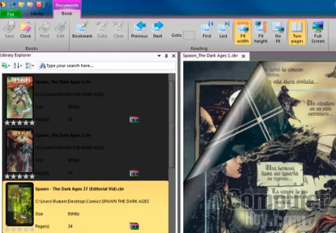Select the Fit height option
Viewport: 336px width, 233px height.
260,31
